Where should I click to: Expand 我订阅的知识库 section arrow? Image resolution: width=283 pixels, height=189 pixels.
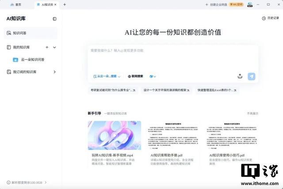tap(54, 72)
